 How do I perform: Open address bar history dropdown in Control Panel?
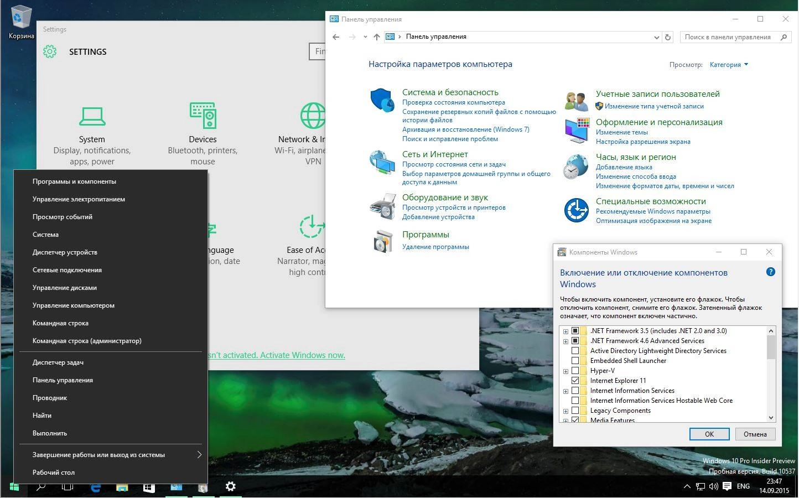coord(656,37)
